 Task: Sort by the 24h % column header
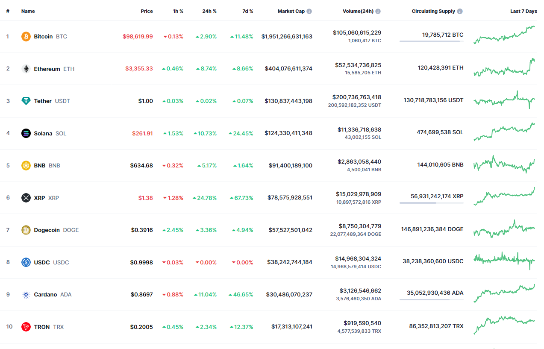pos(209,11)
